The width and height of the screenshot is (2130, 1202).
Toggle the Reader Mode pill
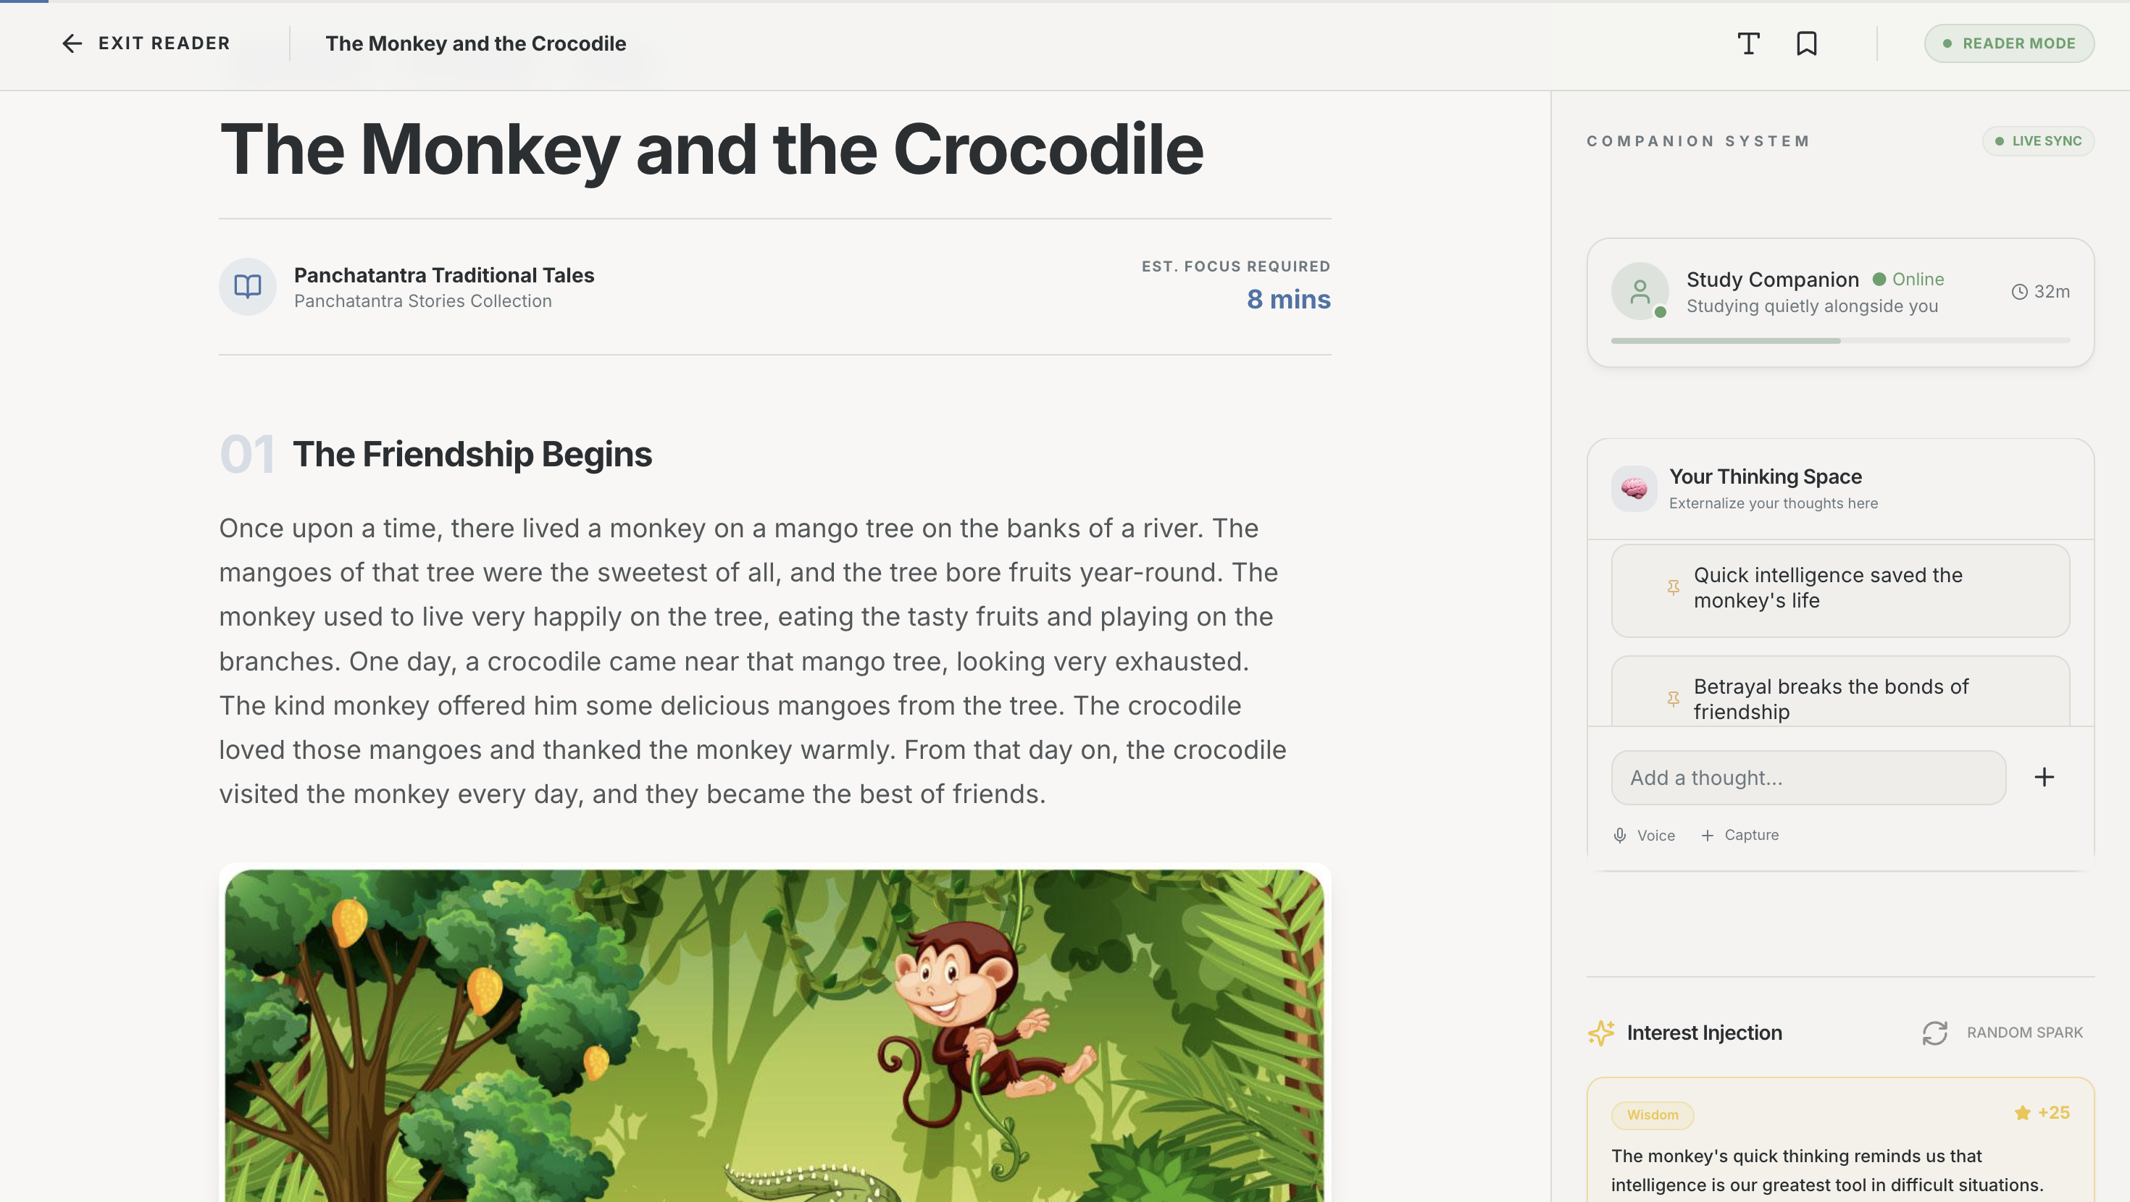click(2008, 44)
